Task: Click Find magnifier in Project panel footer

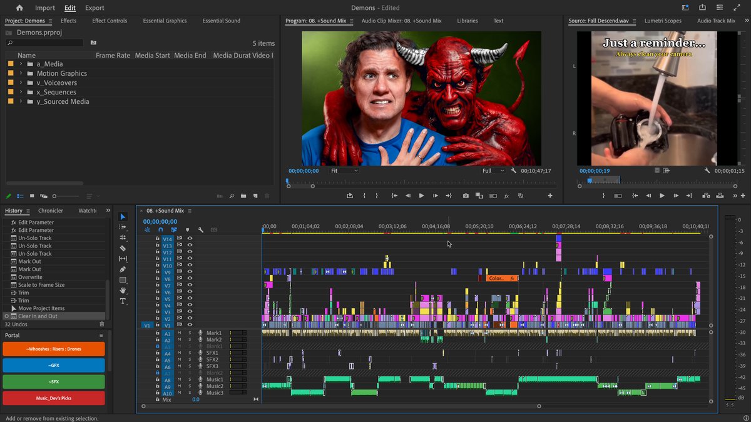Action: 231,196
